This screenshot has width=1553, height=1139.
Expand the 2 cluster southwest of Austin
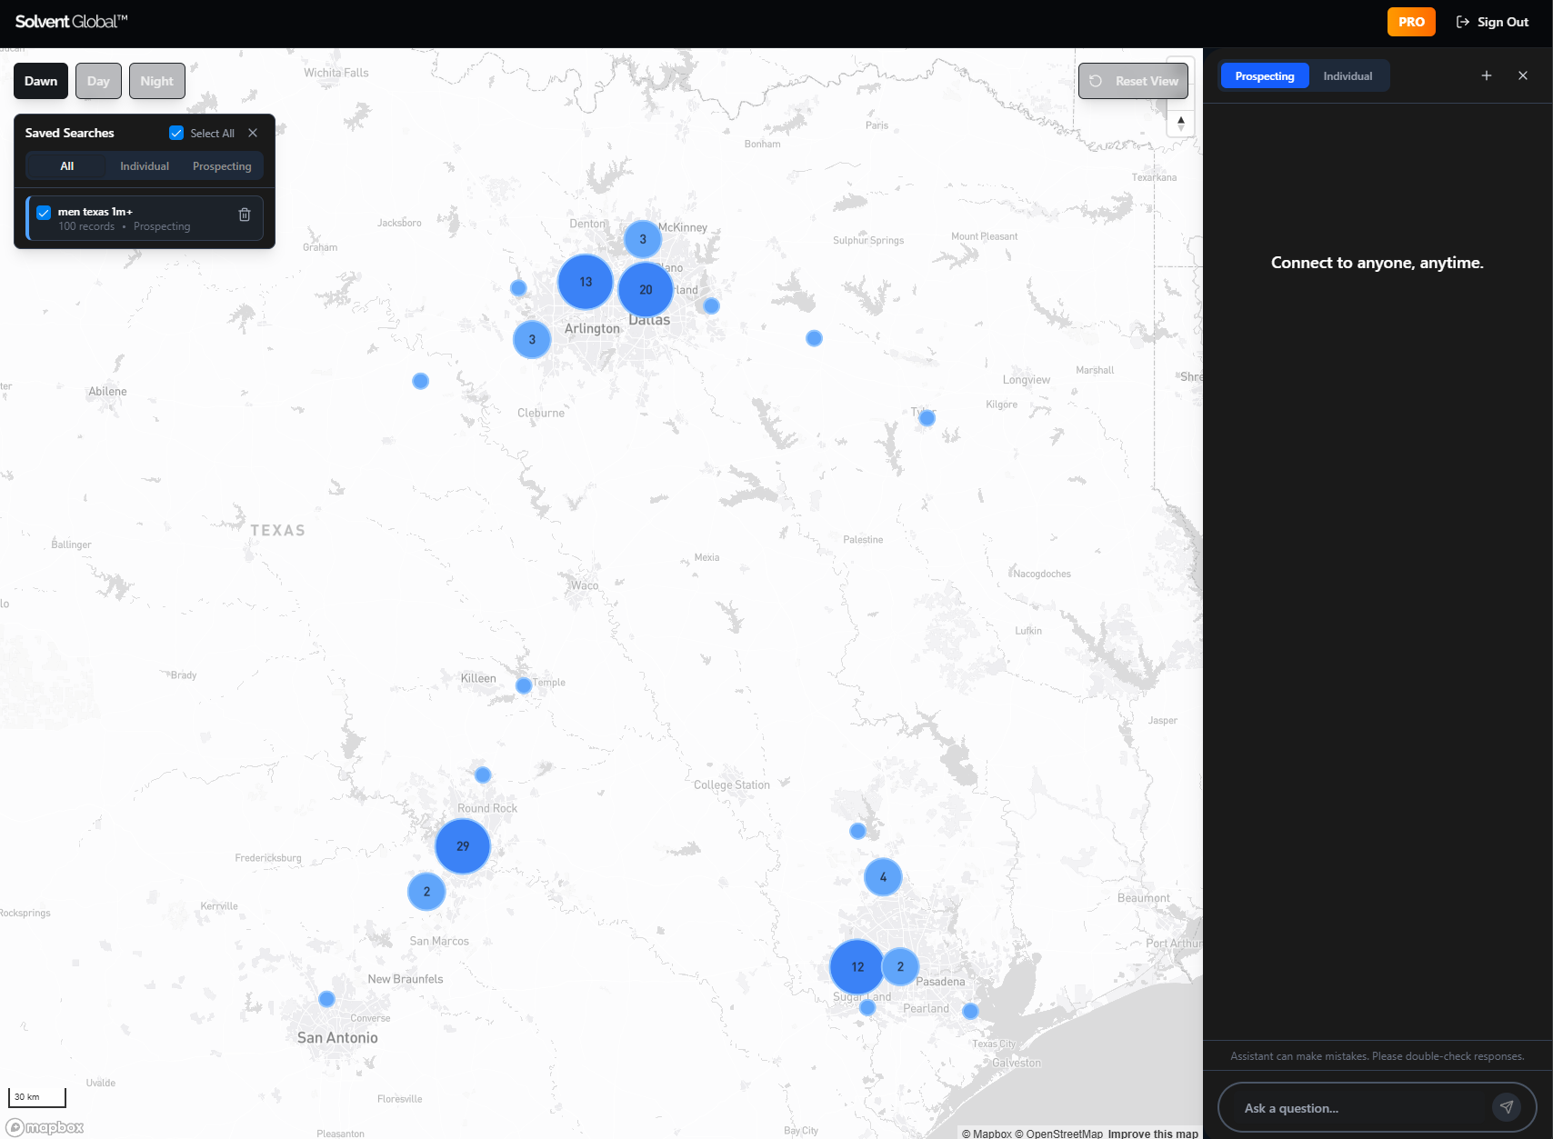point(426,892)
